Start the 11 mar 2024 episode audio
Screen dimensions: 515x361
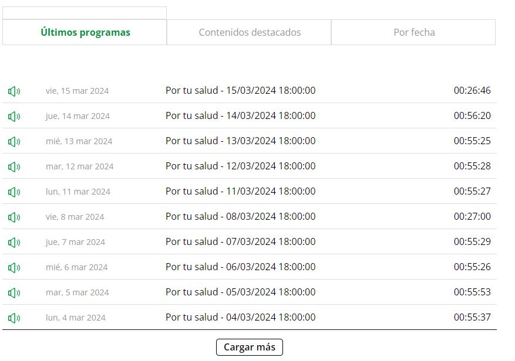(x=14, y=192)
